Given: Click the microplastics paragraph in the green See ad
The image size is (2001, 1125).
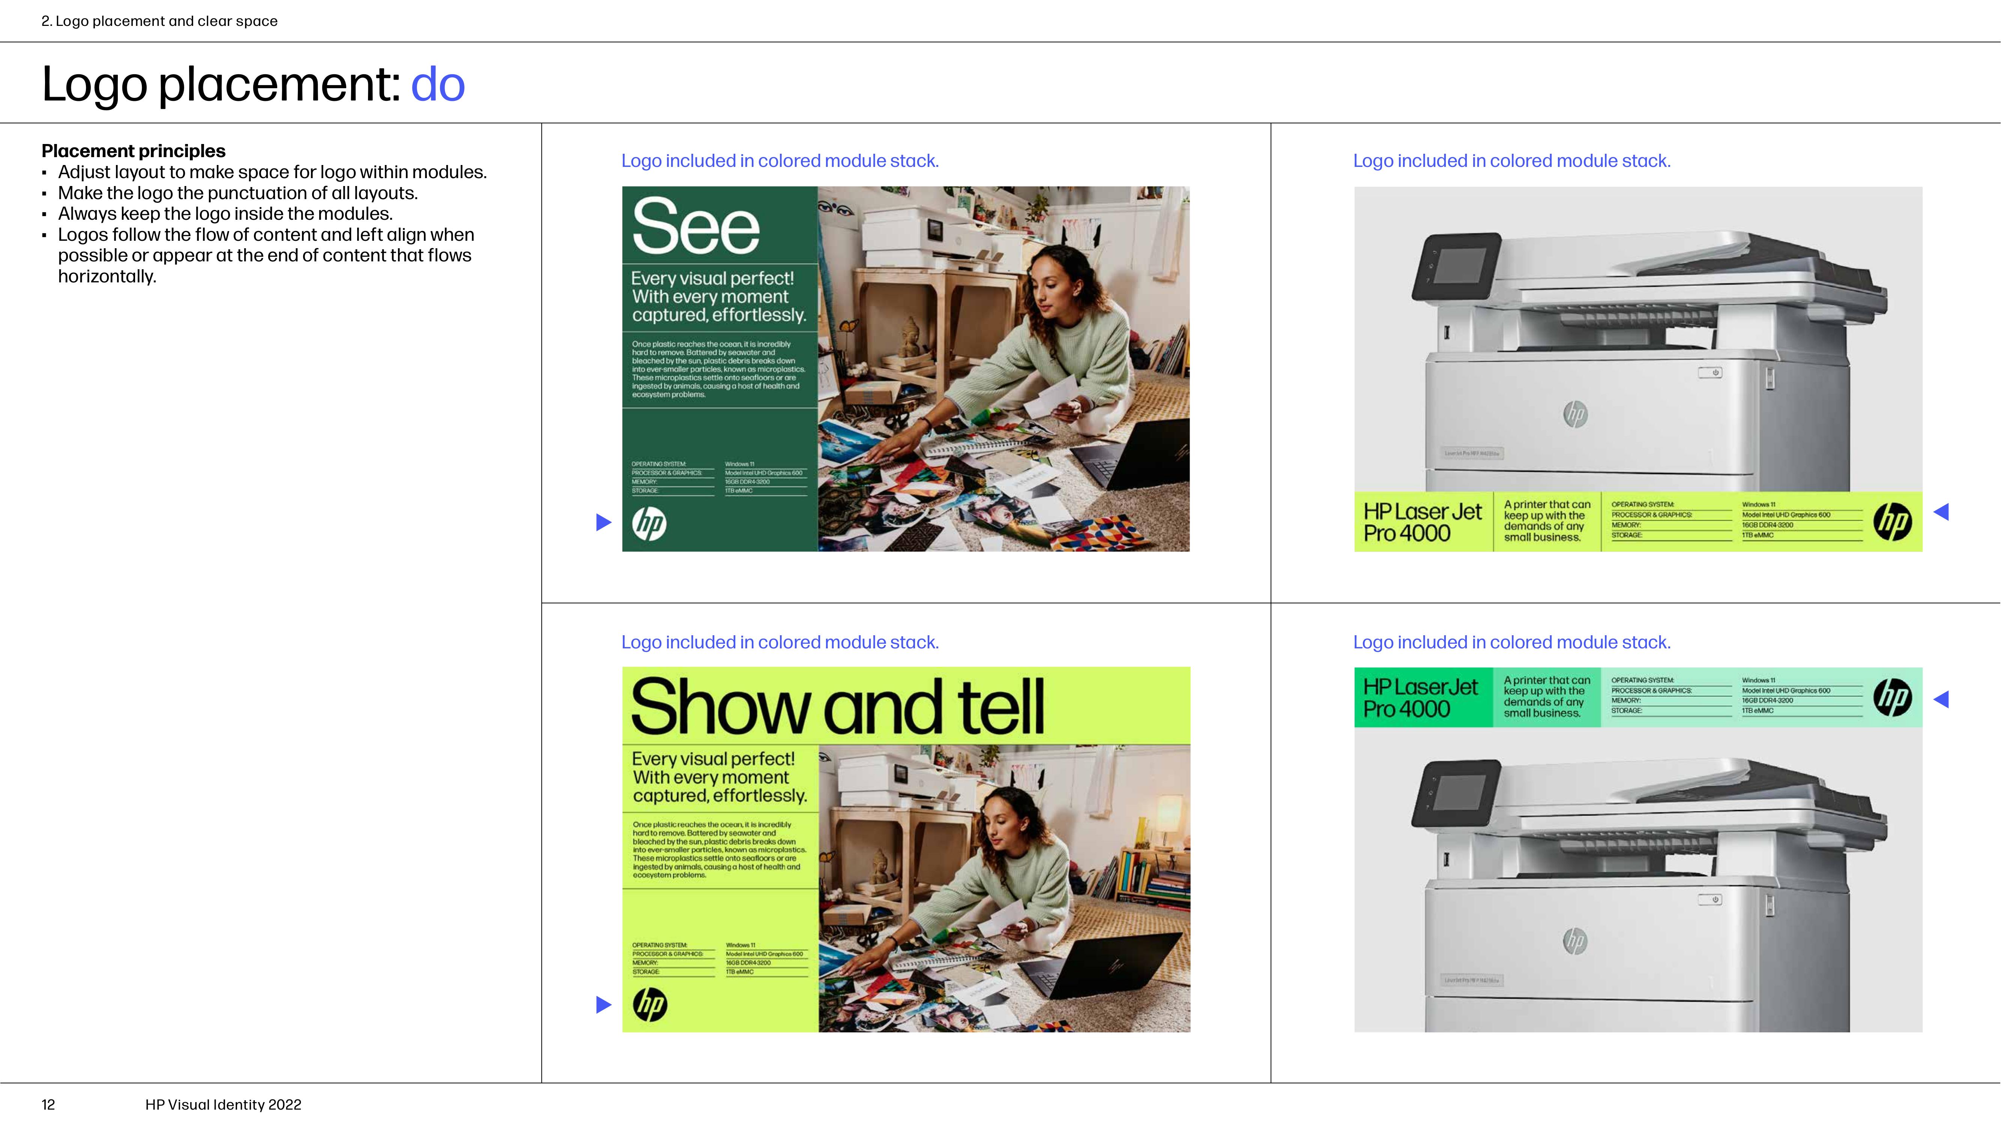Looking at the screenshot, I should pos(718,370).
